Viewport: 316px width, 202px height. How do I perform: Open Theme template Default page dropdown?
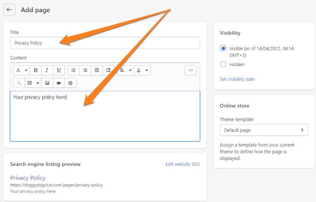pos(264,130)
